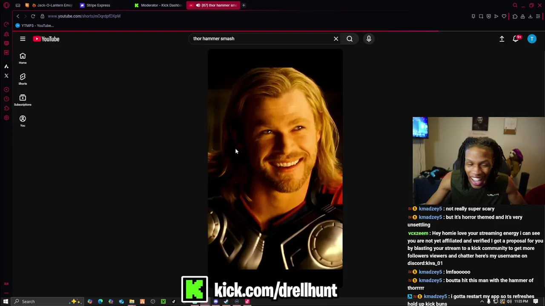Click the YouTube shorts address bar URL
This screenshot has height=306, width=545.
pyautogui.click(x=84, y=16)
